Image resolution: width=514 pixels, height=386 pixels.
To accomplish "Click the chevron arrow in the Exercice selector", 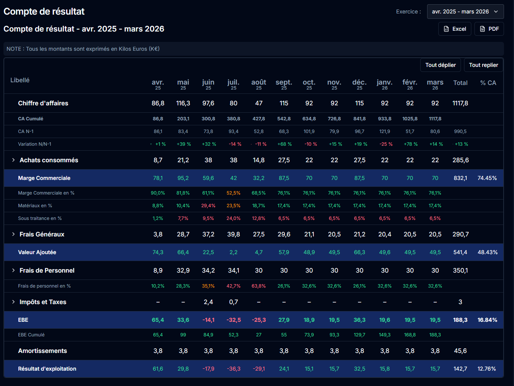I will click(x=496, y=12).
